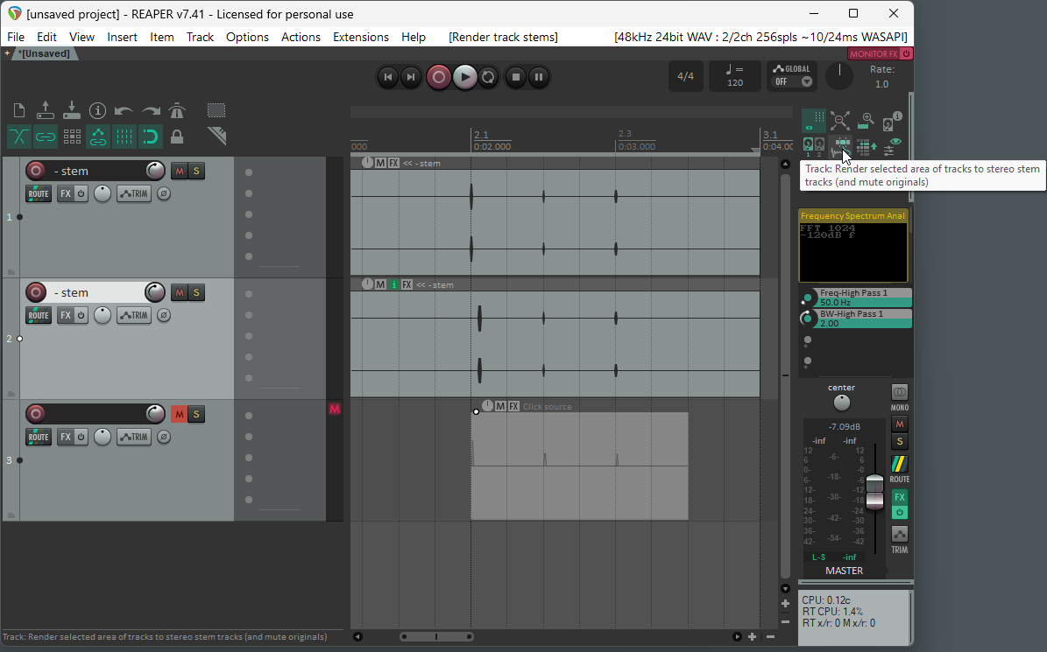
Task: Open the Actions menu
Action: pos(301,37)
